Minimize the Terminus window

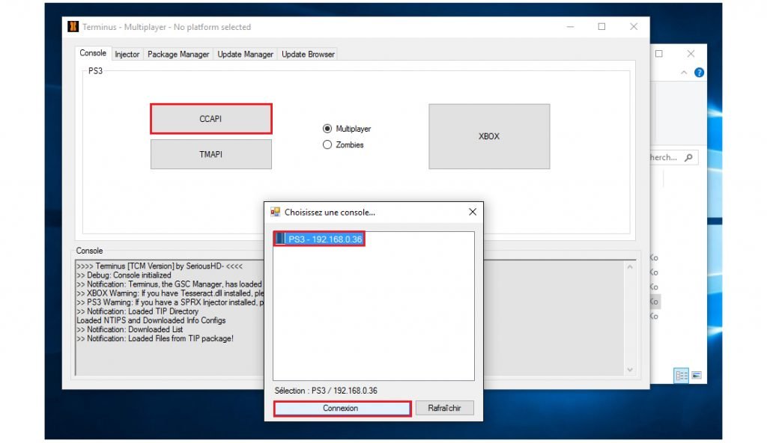click(x=570, y=26)
